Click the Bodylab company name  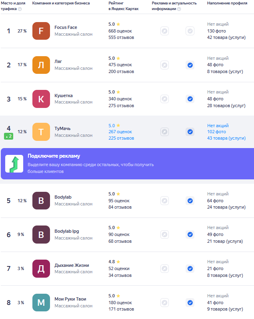(x=63, y=197)
